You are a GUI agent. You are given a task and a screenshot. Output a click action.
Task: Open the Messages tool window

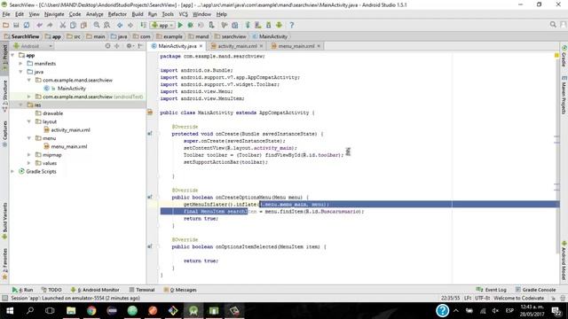pyautogui.click(x=180, y=290)
